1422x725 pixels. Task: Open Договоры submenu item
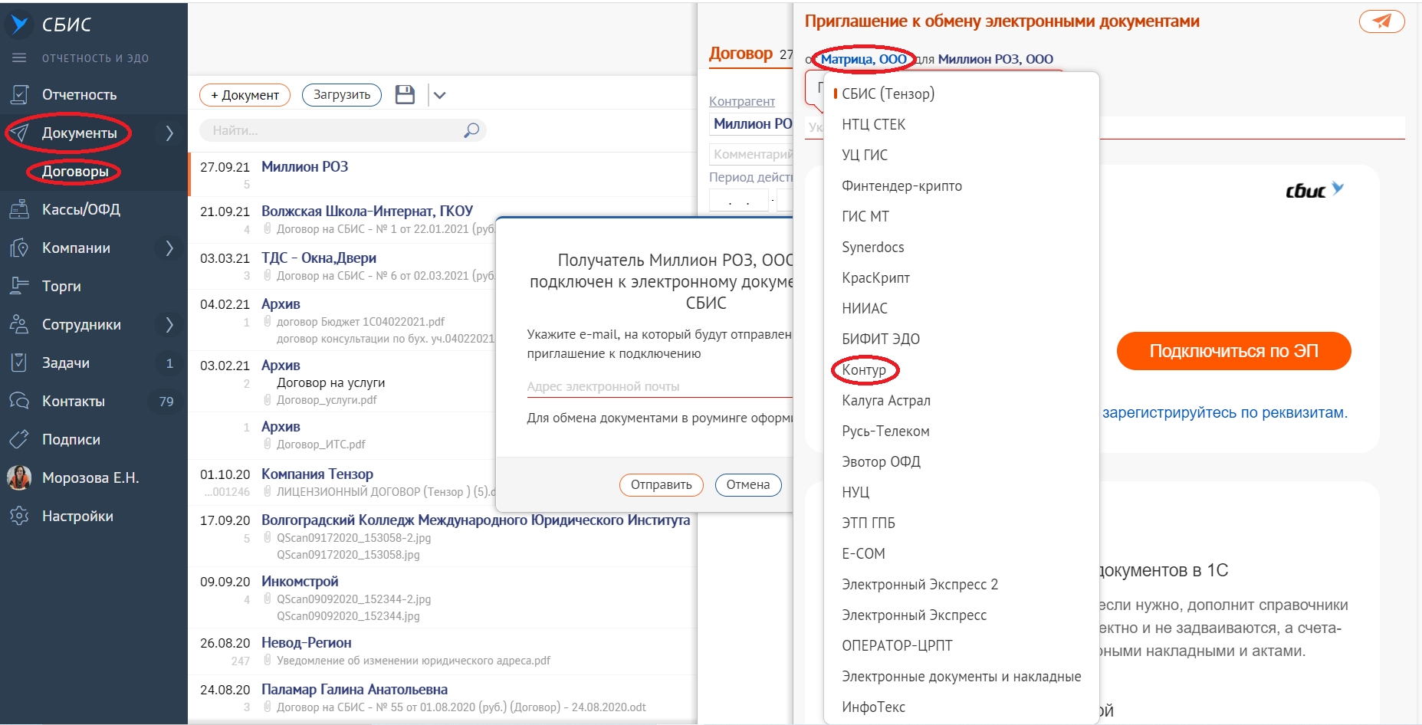coord(75,171)
